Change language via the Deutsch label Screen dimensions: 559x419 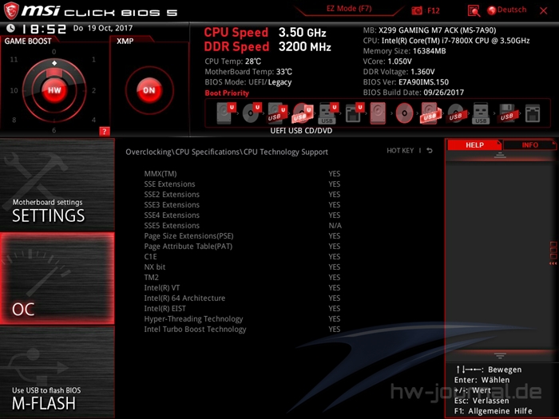[512, 10]
